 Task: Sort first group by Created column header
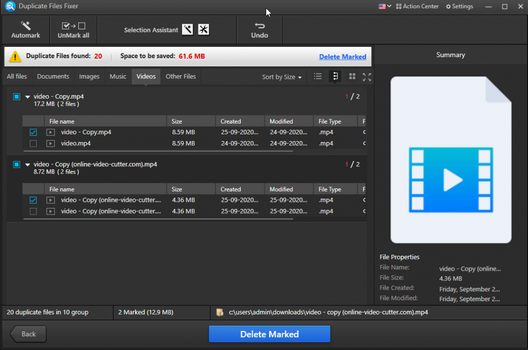[240, 121]
